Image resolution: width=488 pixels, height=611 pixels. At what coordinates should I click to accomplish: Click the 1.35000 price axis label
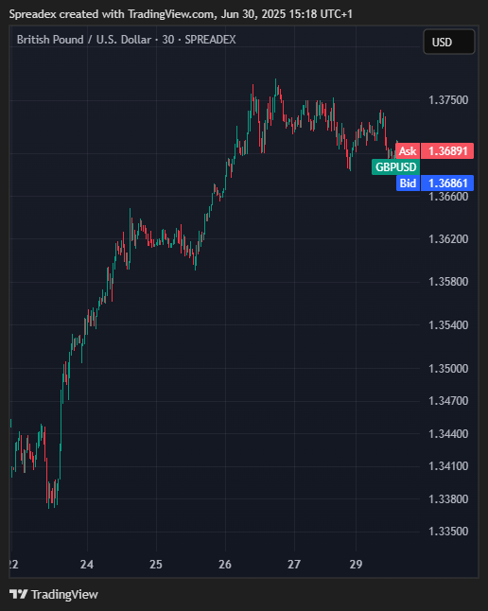448,369
